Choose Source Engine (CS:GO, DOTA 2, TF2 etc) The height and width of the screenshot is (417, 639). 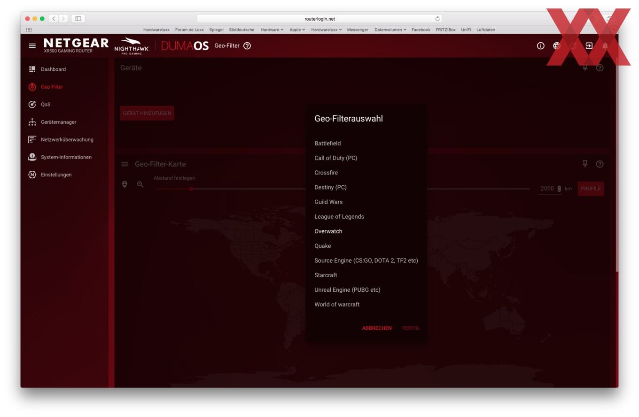(366, 260)
